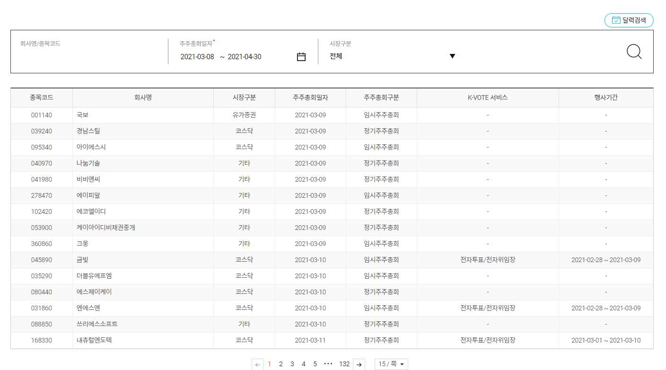Click the pagination ellipsis dots
666x370 pixels.
coord(328,364)
